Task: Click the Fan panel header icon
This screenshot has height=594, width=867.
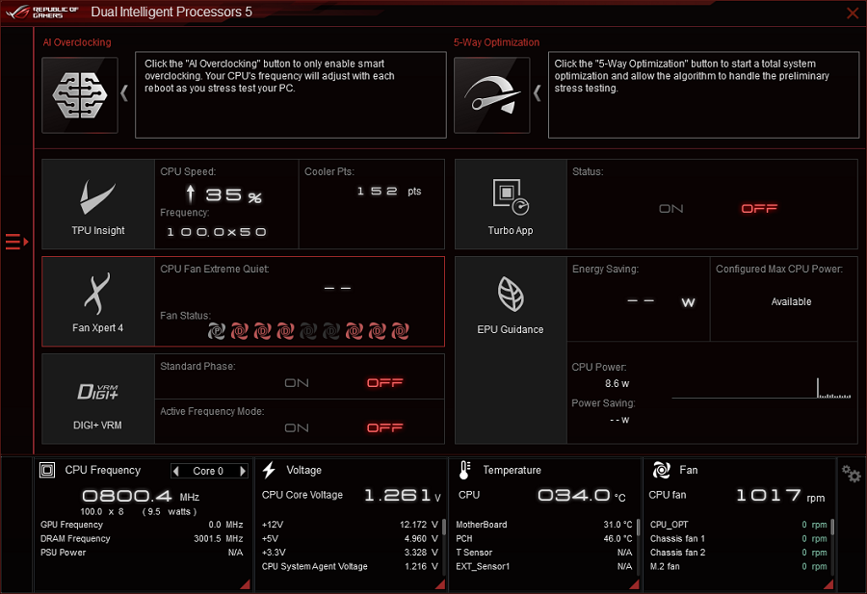Action: 661,470
